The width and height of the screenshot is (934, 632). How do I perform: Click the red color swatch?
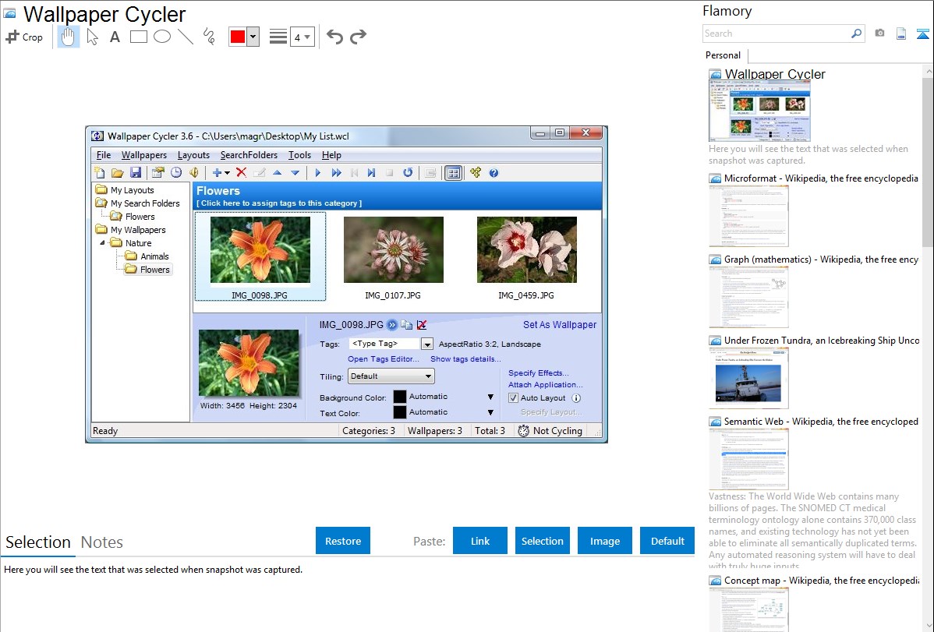pyautogui.click(x=238, y=37)
